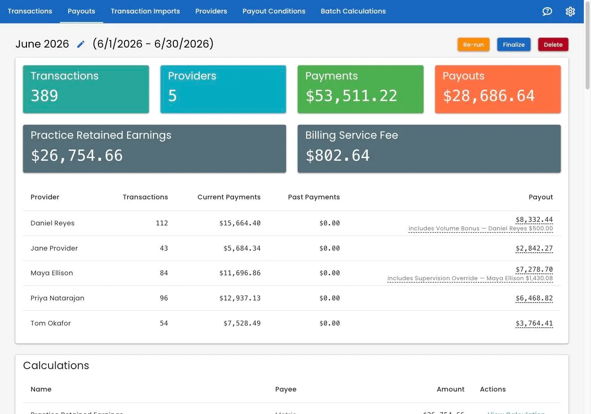
Task: Click the Supervision Override Maya Ellison note
Action: 470,278
